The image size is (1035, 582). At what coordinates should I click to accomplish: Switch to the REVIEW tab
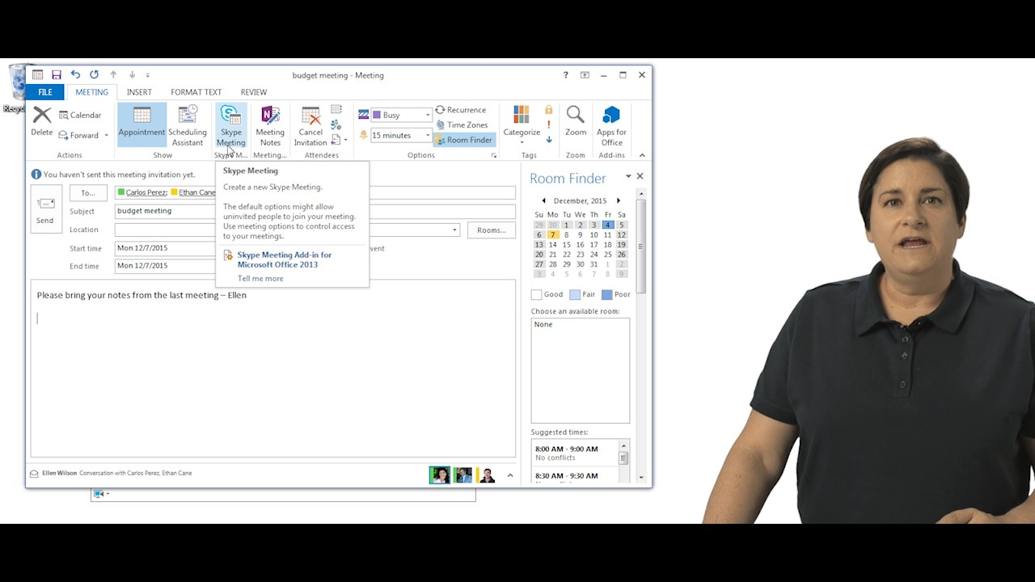253,92
